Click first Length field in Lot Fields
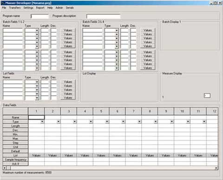This screenshot has height=180, width=223. tap(45, 82)
